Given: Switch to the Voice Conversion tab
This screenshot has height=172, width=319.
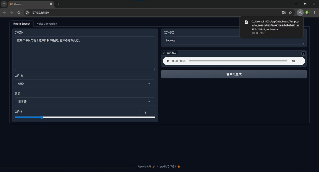Looking at the screenshot, I should [47, 24].
